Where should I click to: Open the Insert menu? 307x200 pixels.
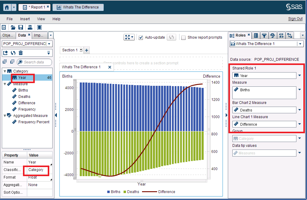[25, 19]
